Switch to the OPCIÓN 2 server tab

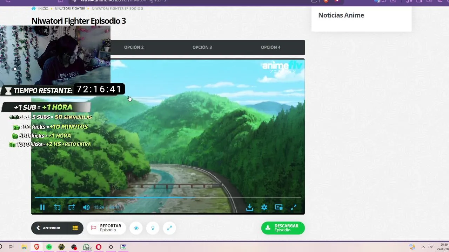click(x=134, y=47)
